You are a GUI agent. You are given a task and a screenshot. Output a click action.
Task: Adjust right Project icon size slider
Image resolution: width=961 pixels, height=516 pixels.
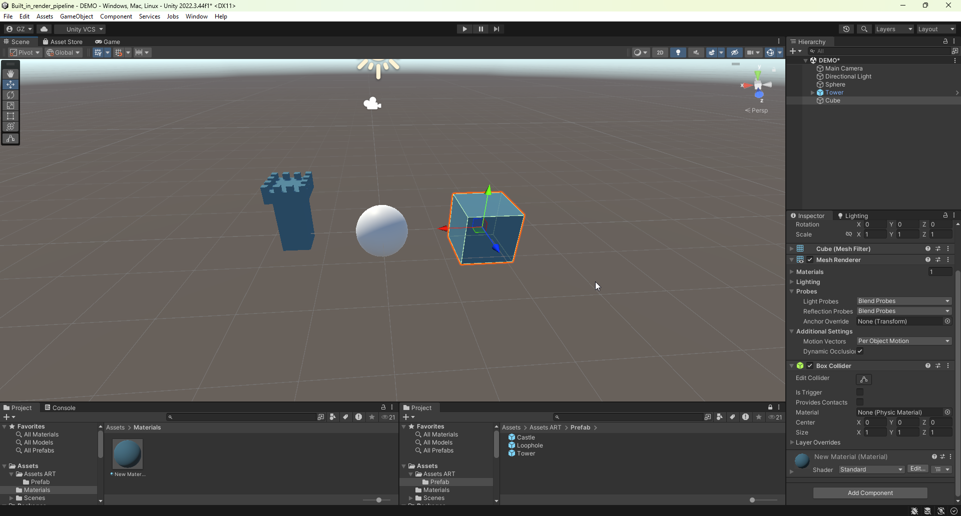click(752, 500)
